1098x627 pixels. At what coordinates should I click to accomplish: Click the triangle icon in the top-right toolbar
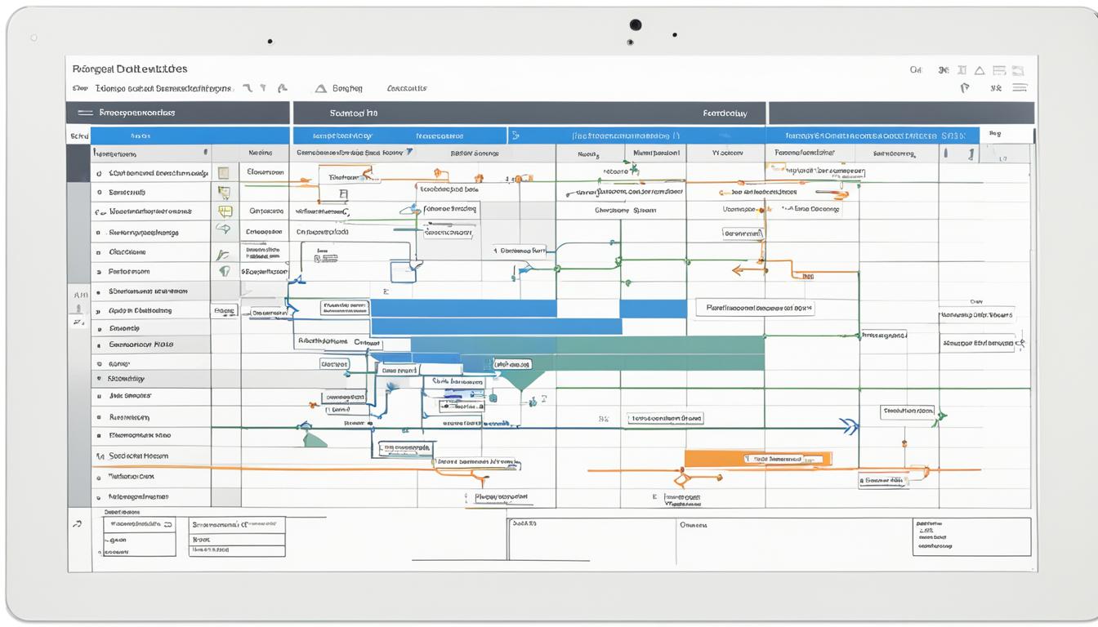tap(979, 71)
